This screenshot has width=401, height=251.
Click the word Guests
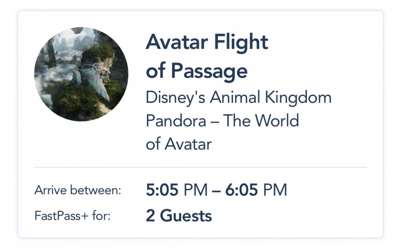pos(186,216)
